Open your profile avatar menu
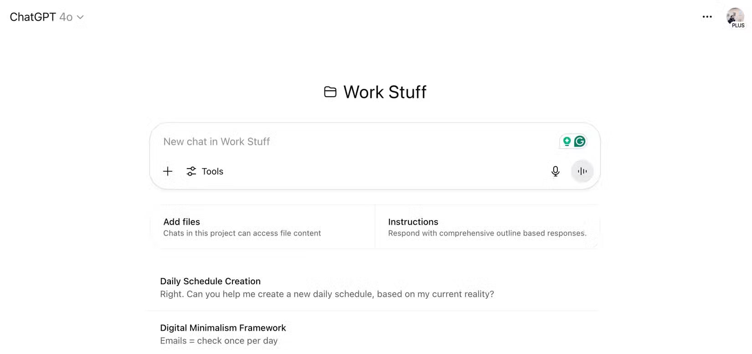The width and height of the screenshot is (752, 354). [x=735, y=17]
